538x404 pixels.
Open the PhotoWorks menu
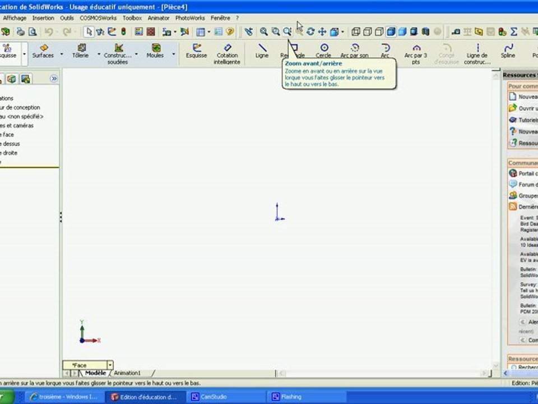[x=190, y=18]
